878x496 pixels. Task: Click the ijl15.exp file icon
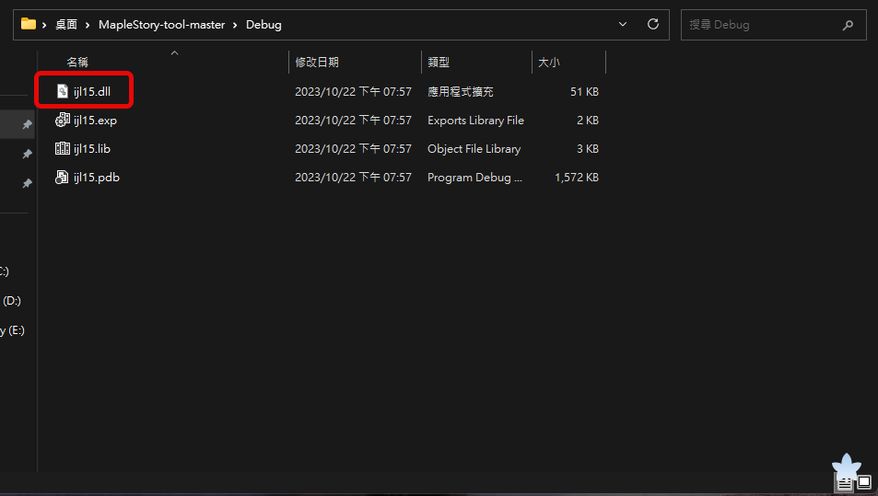pos(63,120)
